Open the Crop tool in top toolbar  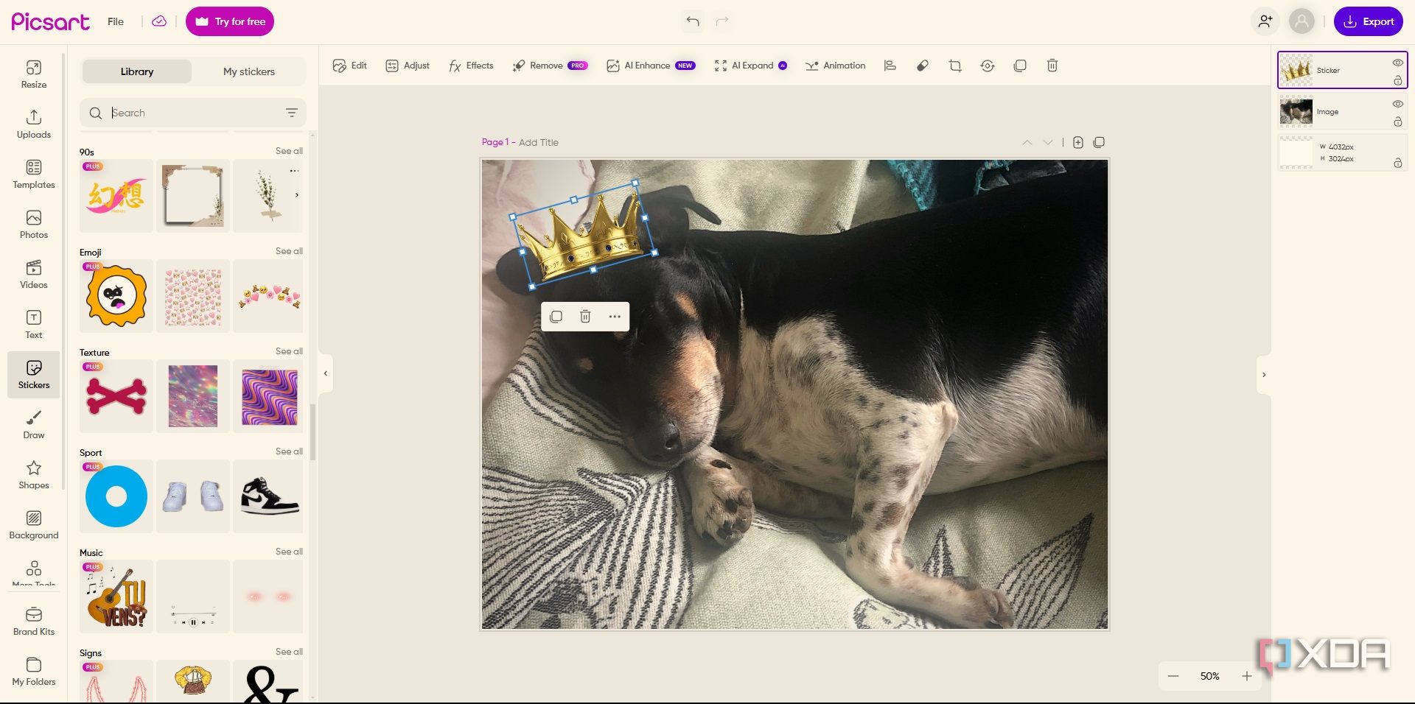(x=955, y=66)
